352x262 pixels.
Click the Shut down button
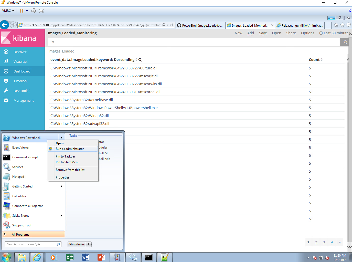click(77, 244)
